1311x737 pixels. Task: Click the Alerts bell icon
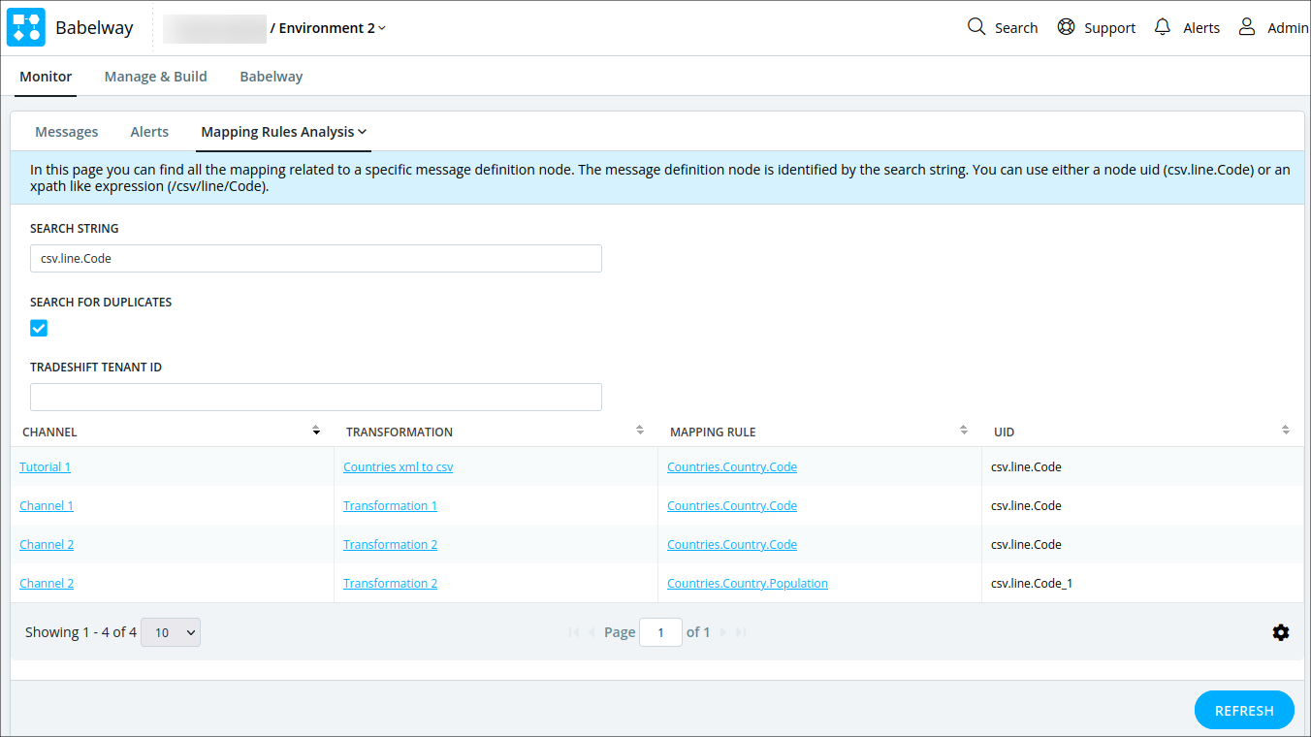point(1163,27)
